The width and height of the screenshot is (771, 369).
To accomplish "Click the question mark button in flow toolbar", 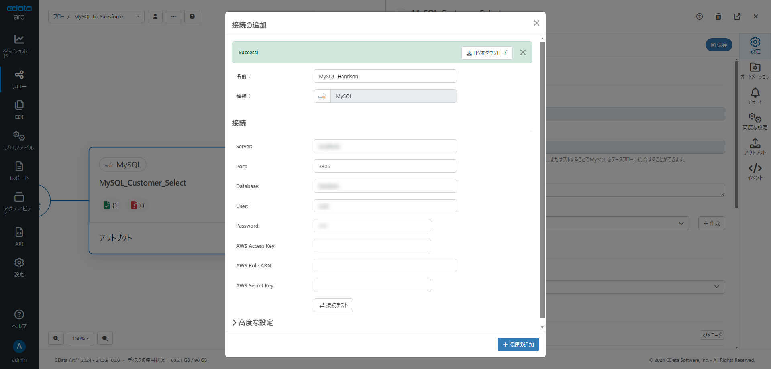I will tap(192, 16).
